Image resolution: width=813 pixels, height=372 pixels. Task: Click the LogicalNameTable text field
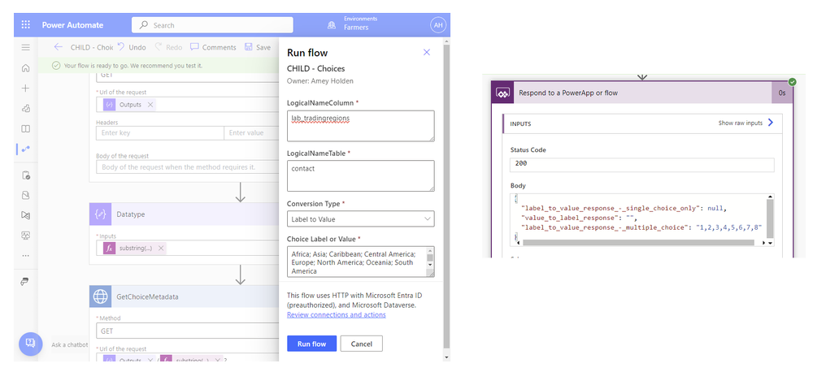click(x=361, y=176)
